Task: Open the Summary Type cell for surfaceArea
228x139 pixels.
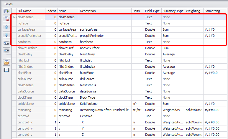Action: tap(173, 29)
